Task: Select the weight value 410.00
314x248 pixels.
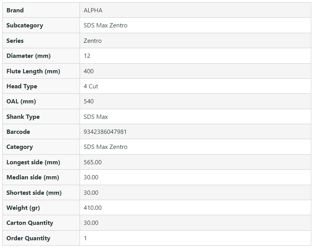Action: tap(93, 208)
